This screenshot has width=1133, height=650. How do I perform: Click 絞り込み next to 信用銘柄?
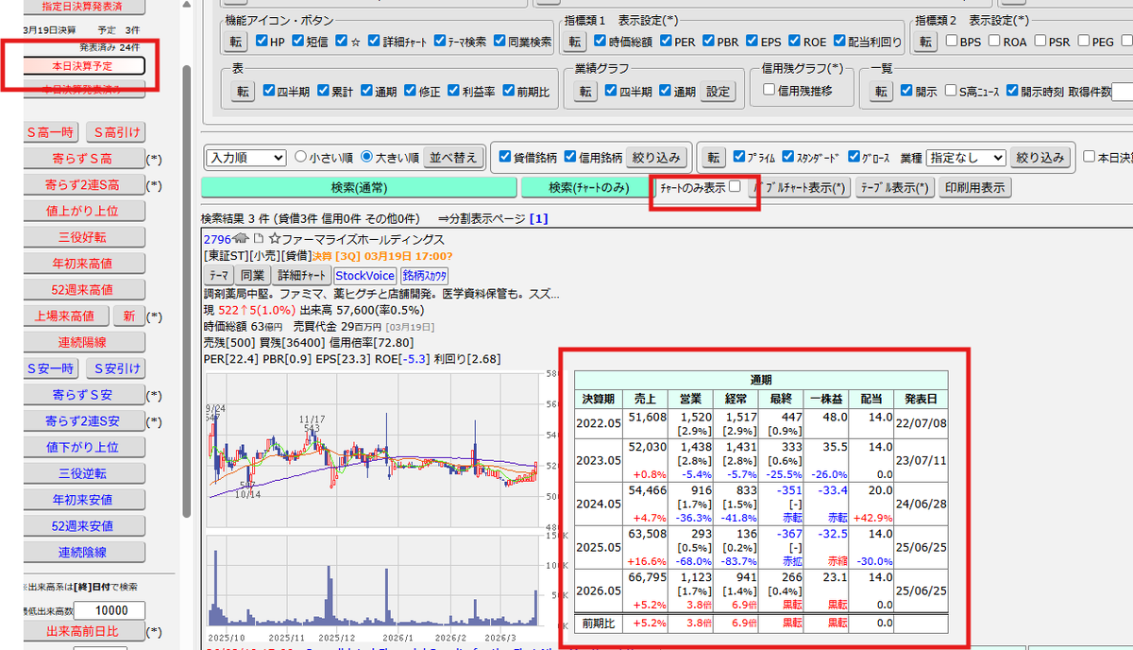pos(655,158)
